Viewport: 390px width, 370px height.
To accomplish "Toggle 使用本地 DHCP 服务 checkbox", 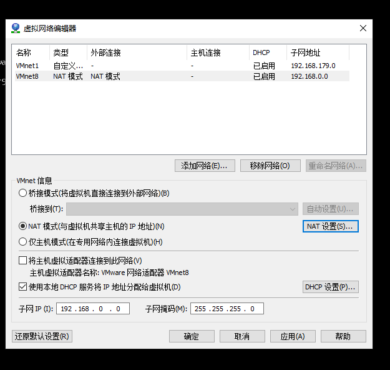I will (22, 287).
